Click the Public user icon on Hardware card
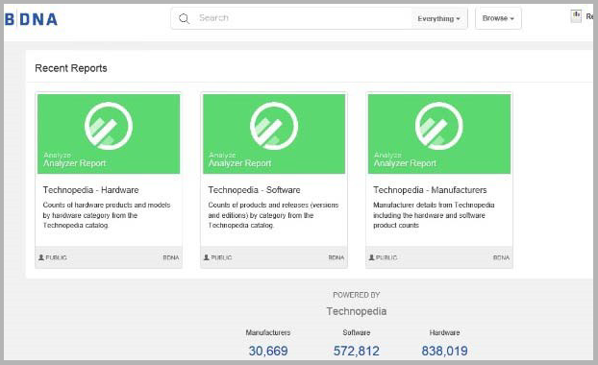The height and width of the screenshot is (365, 598). click(x=41, y=257)
